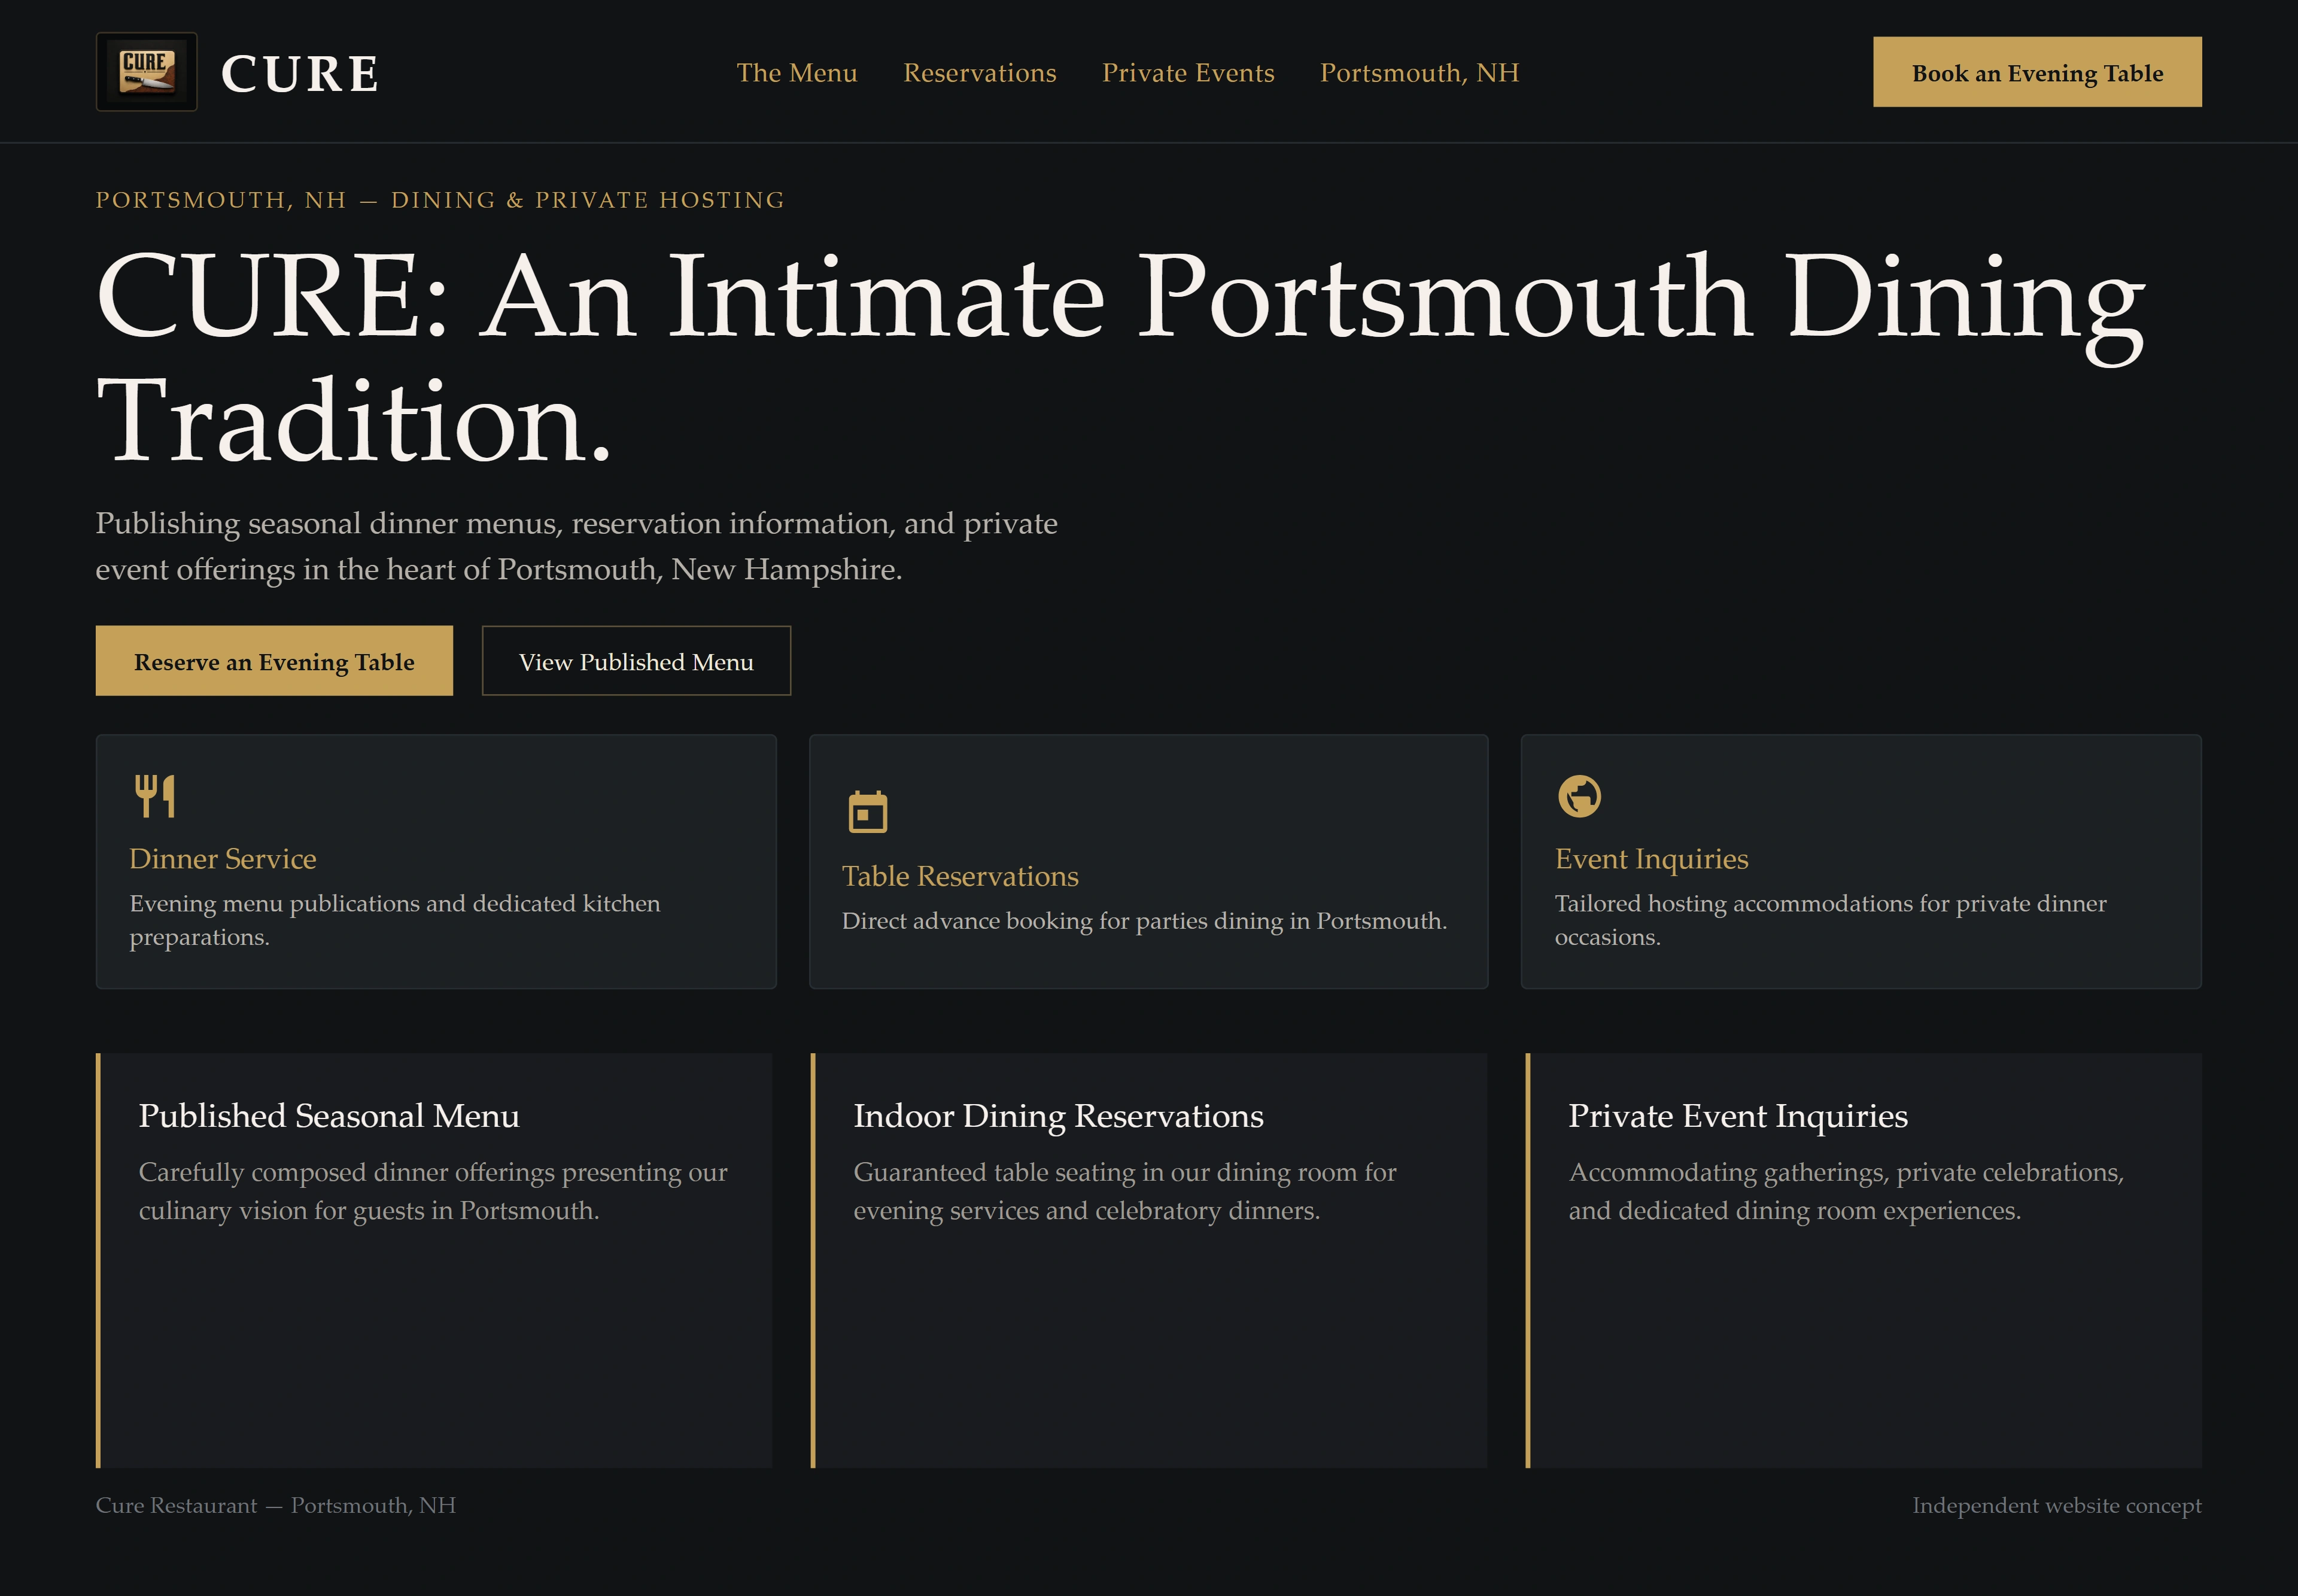Click footer note Independent website concept
This screenshot has height=1596, width=2298.
2057,1506
